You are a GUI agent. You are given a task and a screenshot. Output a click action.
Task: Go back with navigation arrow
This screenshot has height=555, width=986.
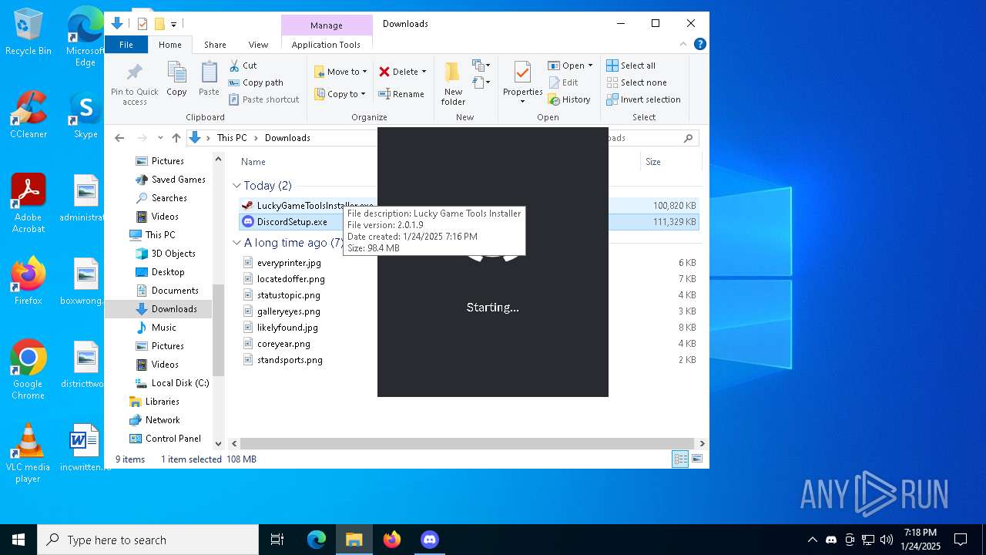coord(119,138)
